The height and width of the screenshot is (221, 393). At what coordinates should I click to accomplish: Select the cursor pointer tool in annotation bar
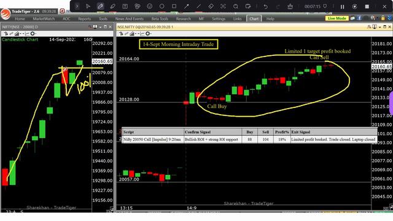coord(88,6)
